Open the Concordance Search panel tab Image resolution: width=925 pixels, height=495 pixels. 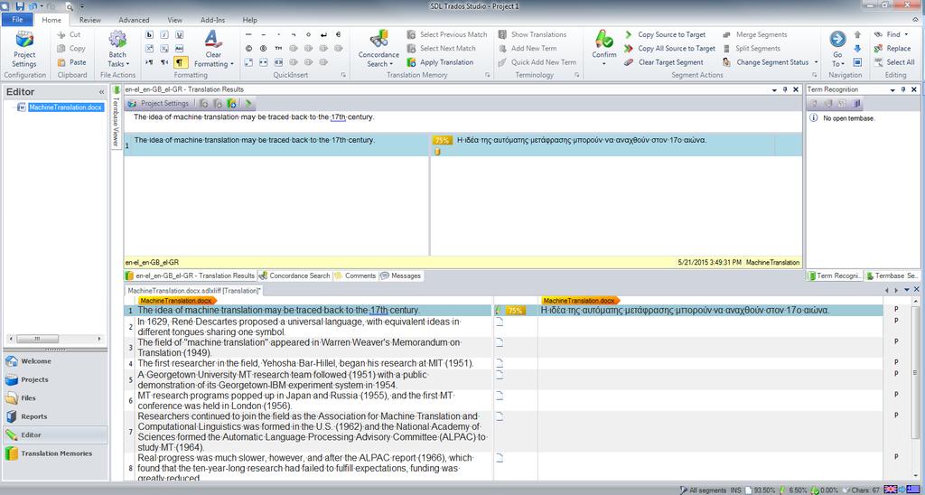[295, 276]
